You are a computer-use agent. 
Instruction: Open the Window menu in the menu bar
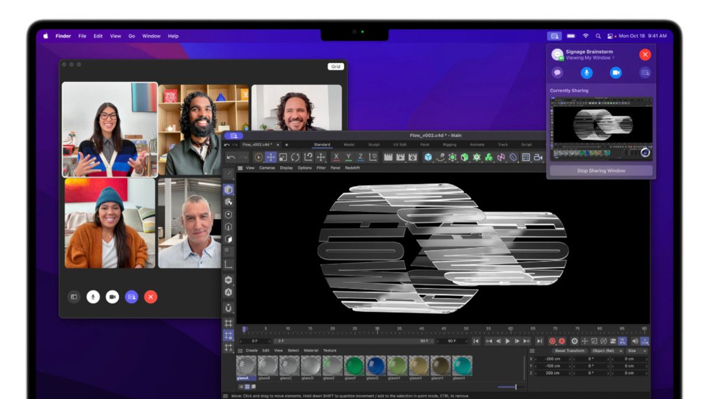[x=151, y=35]
